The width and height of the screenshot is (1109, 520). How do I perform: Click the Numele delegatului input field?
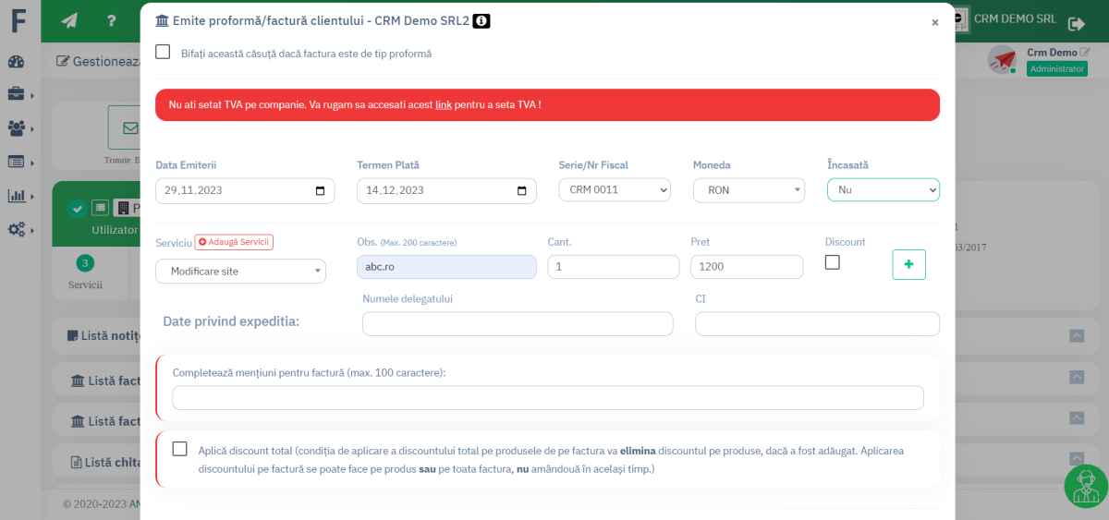point(518,324)
